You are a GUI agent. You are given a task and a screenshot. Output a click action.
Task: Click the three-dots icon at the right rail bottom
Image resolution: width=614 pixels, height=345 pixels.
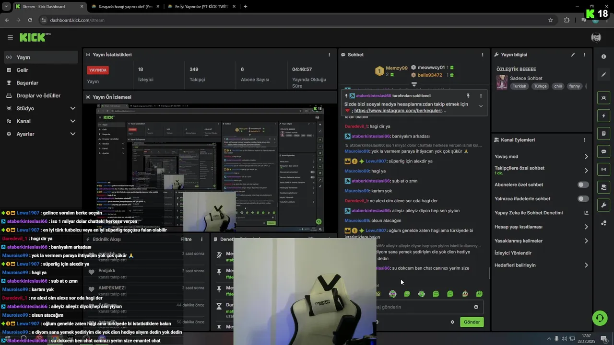(x=603, y=223)
